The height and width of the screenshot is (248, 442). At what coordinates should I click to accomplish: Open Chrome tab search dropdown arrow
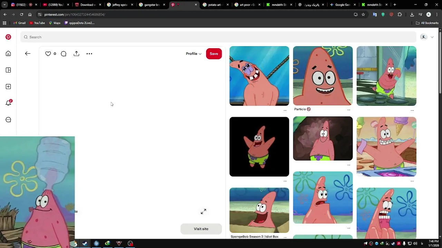[4, 5]
